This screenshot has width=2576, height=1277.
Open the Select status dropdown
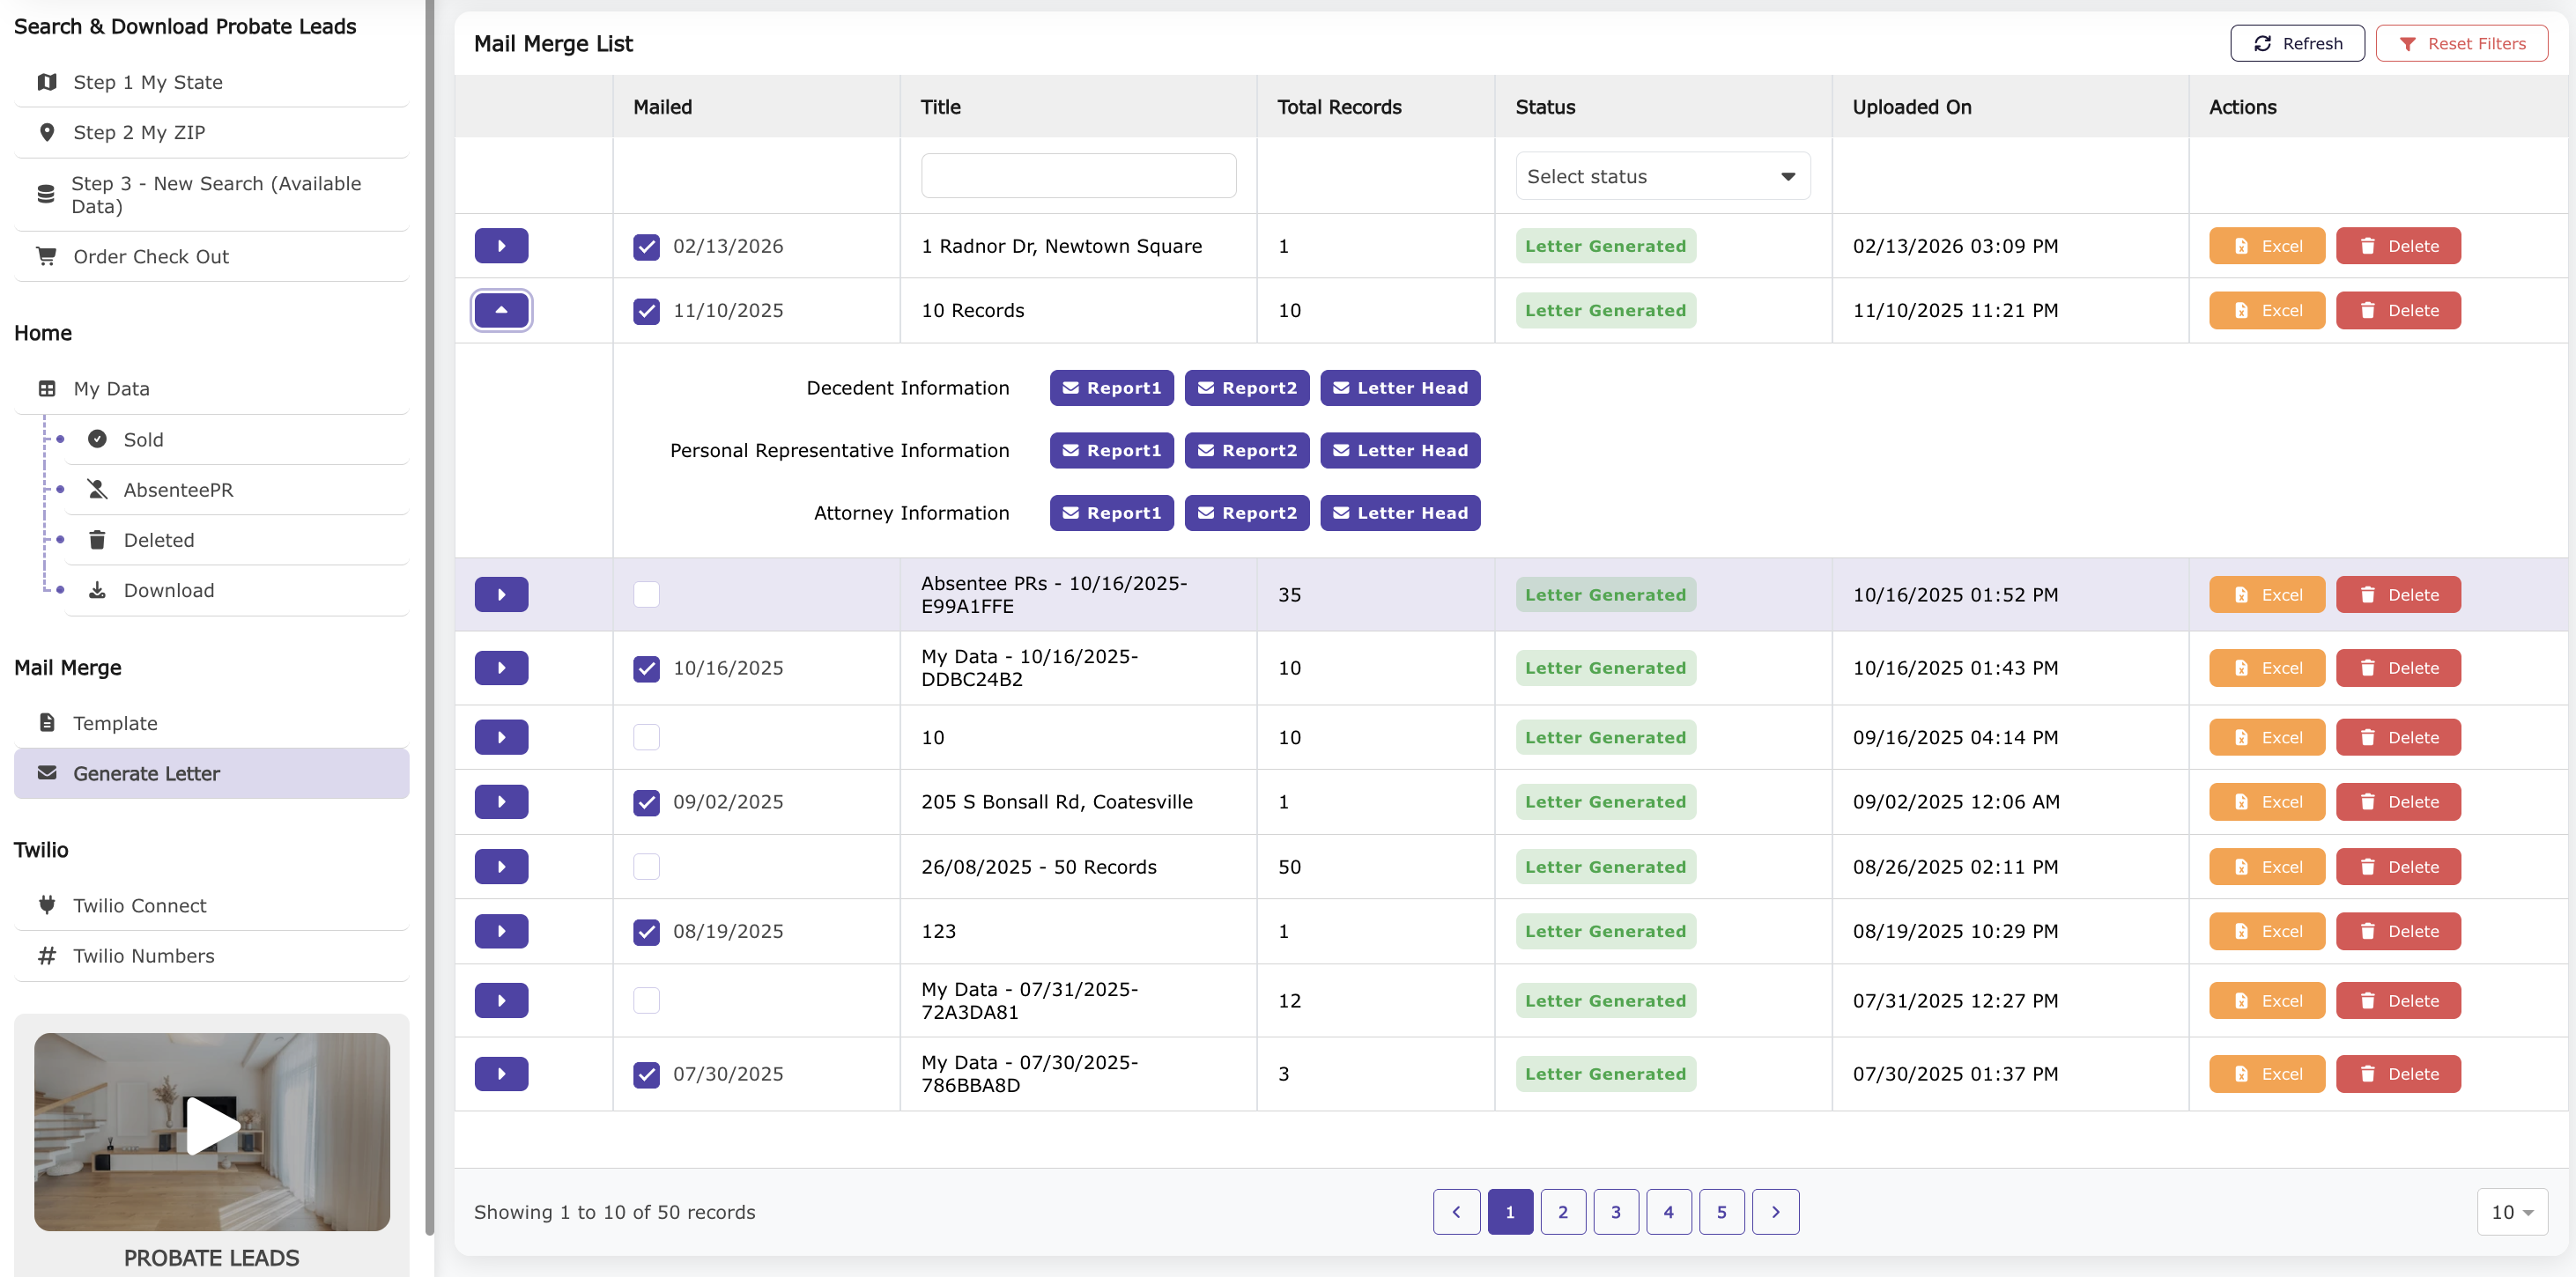point(1662,176)
